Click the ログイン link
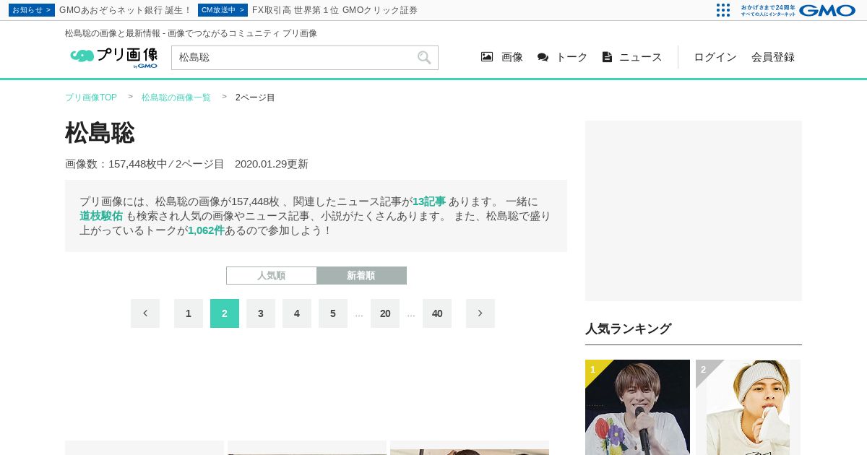 tap(715, 57)
